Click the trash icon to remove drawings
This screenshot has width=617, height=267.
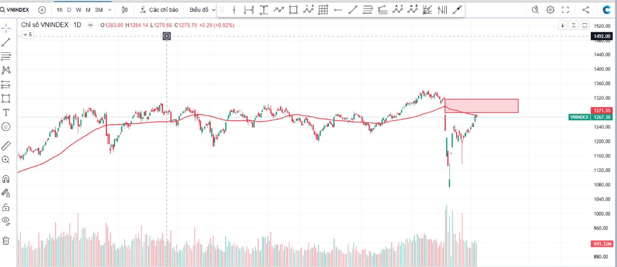click(6, 240)
